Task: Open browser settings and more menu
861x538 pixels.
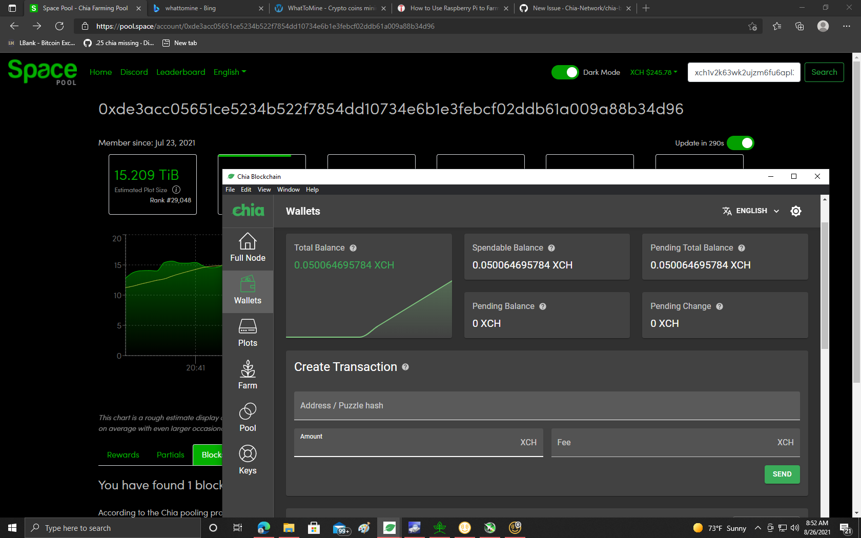Action: [x=847, y=26]
